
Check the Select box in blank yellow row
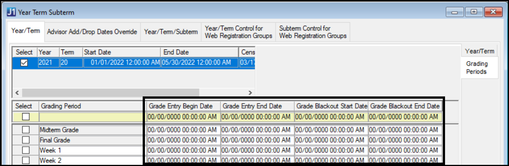25,117
